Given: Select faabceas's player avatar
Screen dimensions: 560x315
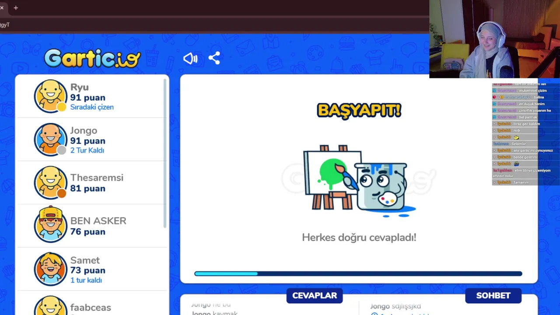Looking at the screenshot, I should coord(51,306).
